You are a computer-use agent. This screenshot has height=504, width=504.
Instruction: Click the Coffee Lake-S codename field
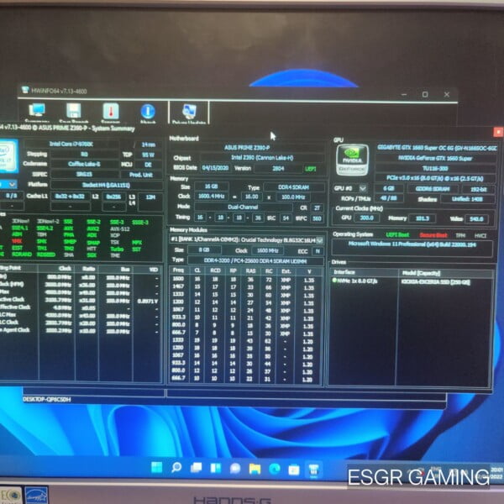pos(84,164)
